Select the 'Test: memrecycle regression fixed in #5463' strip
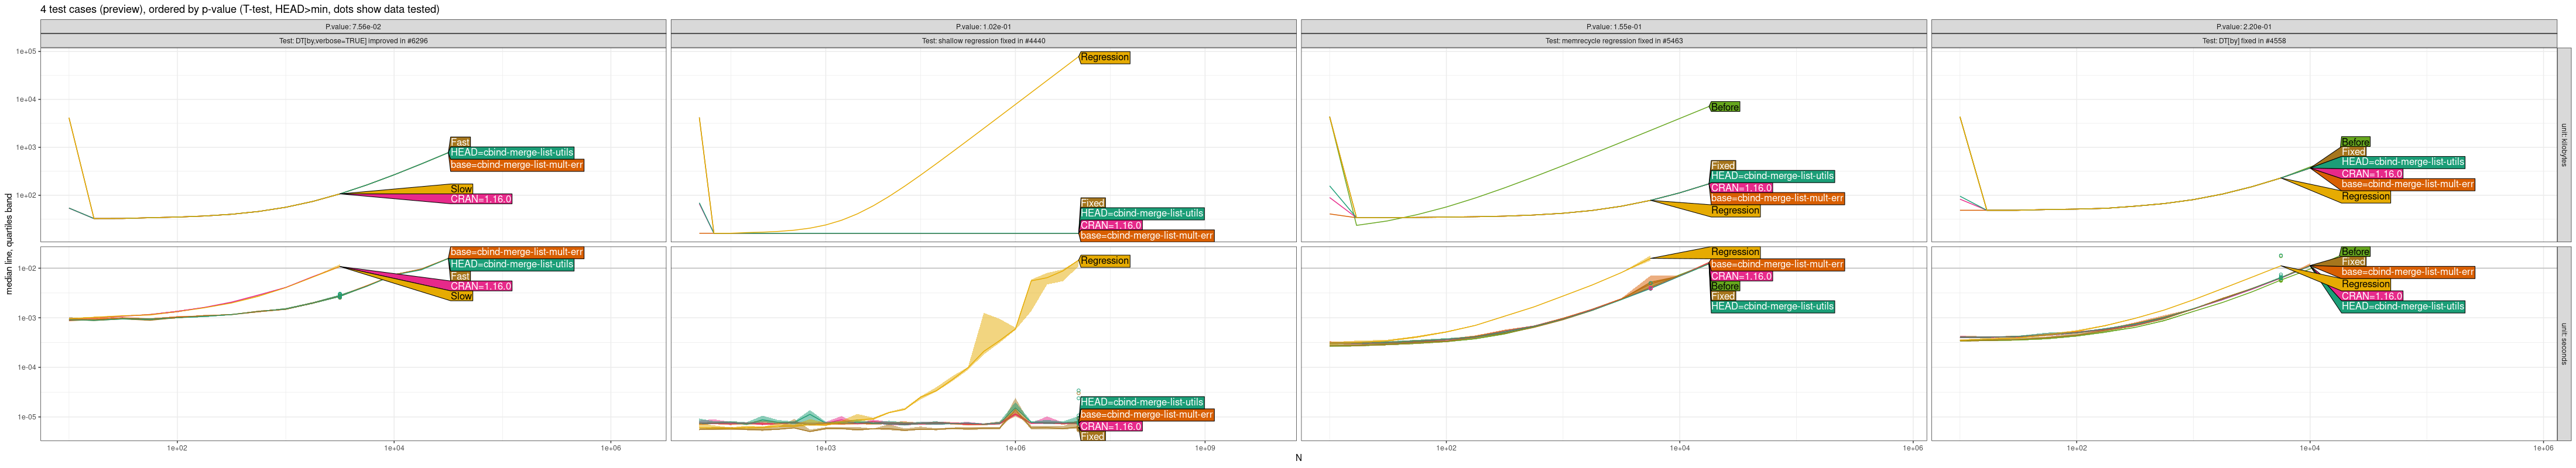The image size is (2576, 468). [x=1613, y=41]
